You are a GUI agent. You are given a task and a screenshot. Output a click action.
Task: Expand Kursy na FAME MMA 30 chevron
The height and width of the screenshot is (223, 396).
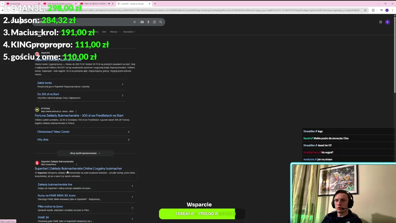pos(132,197)
